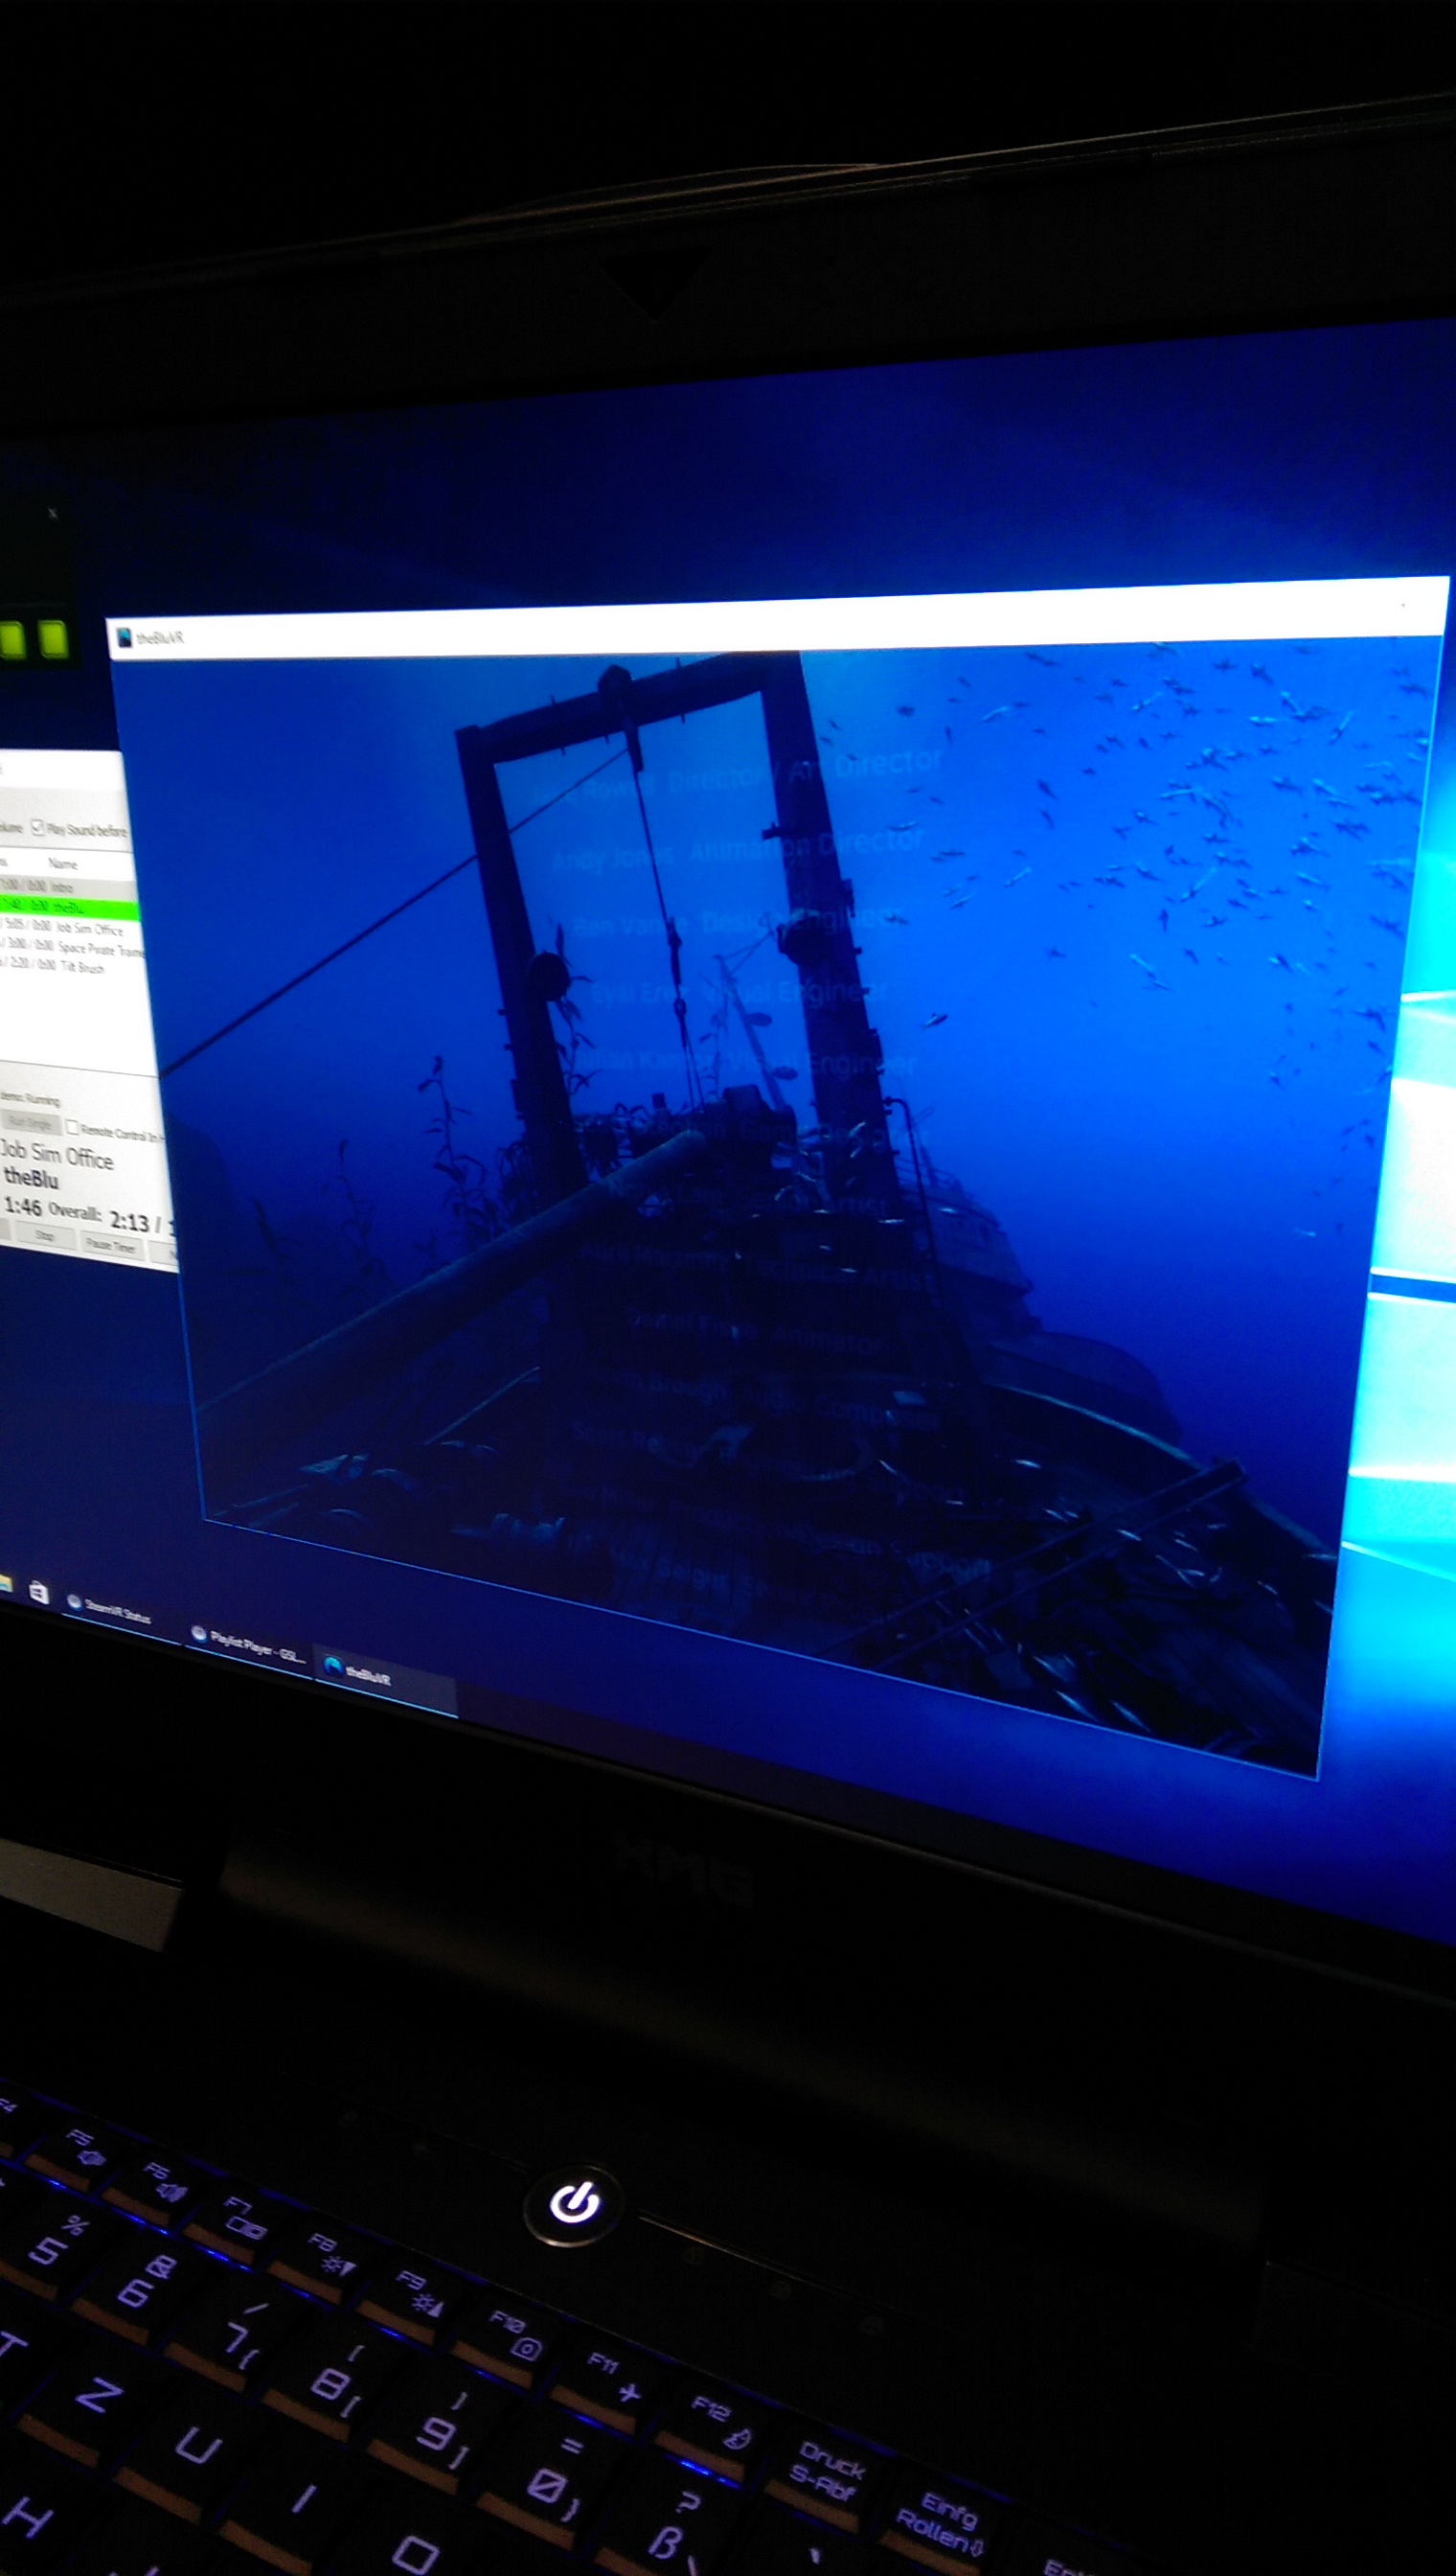The height and width of the screenshot is (2576, 1456).
Task: Enable the Remote Control checkbox
Action: click(x=72, y=1127)
